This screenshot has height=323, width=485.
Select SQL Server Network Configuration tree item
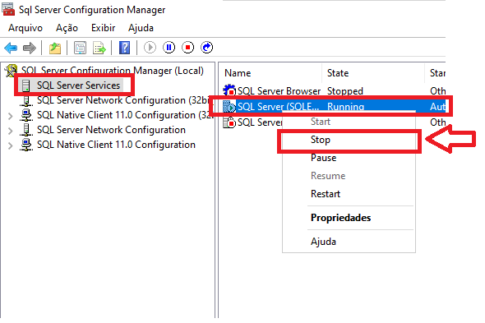111,130
